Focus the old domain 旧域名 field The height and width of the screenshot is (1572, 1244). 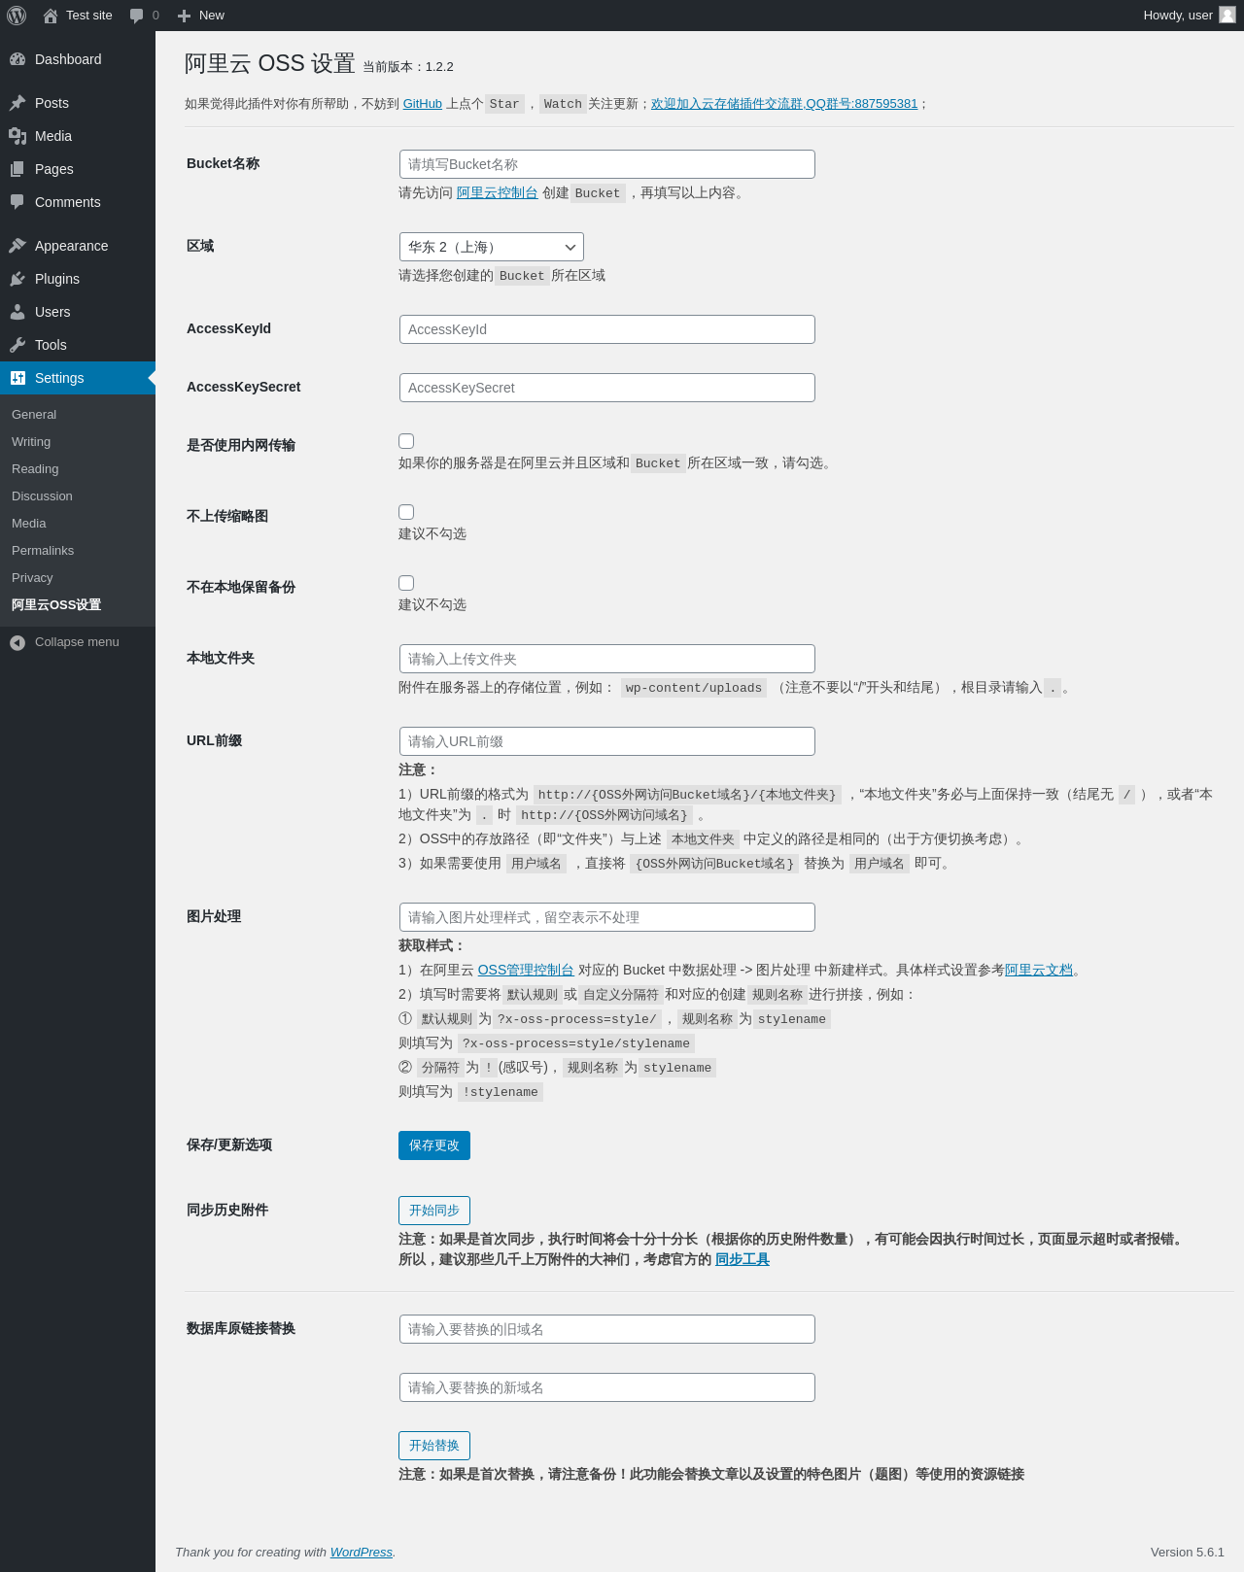point(607,1329)
